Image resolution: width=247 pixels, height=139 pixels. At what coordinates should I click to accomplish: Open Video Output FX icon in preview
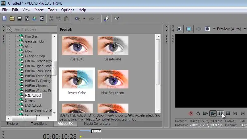[199, 29]
